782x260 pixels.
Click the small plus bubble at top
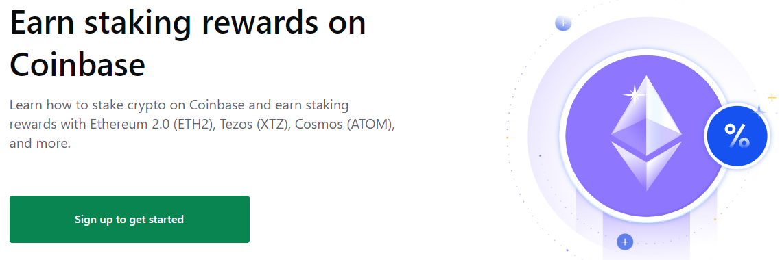563,23
